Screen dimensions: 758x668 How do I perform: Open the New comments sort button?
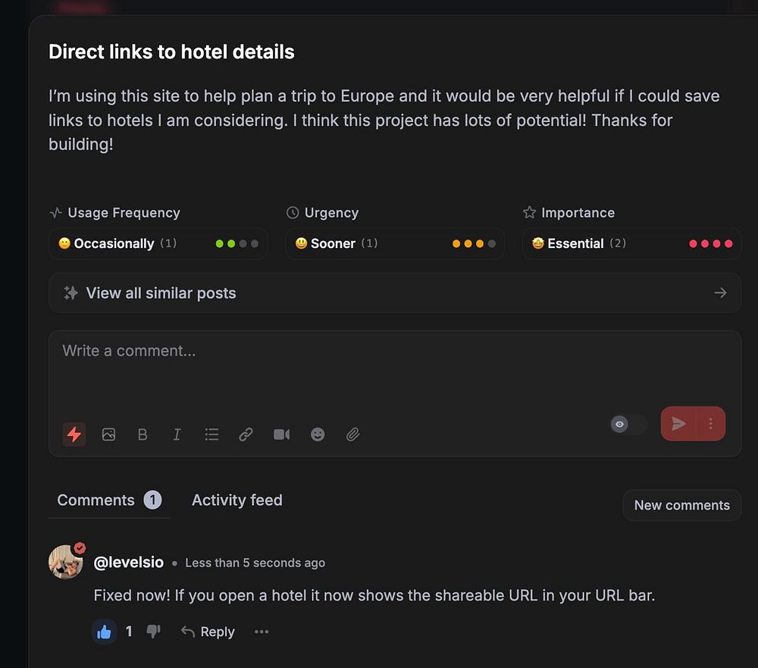681,505
